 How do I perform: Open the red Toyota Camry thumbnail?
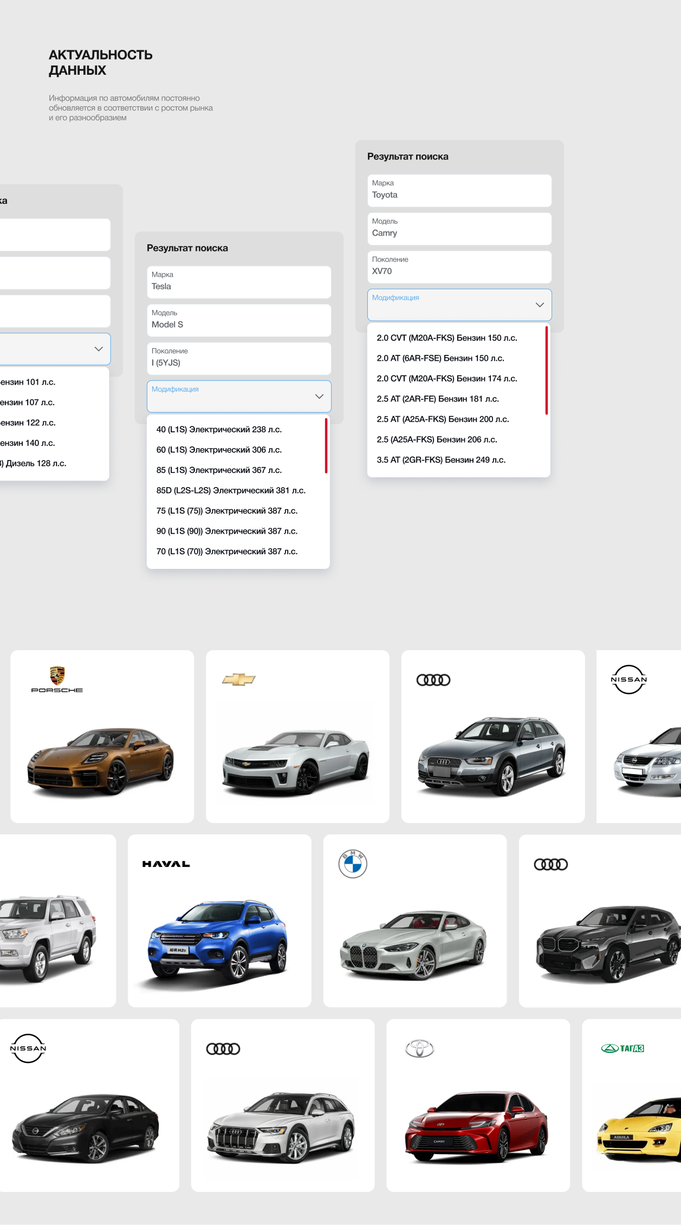click(477, 1127)
